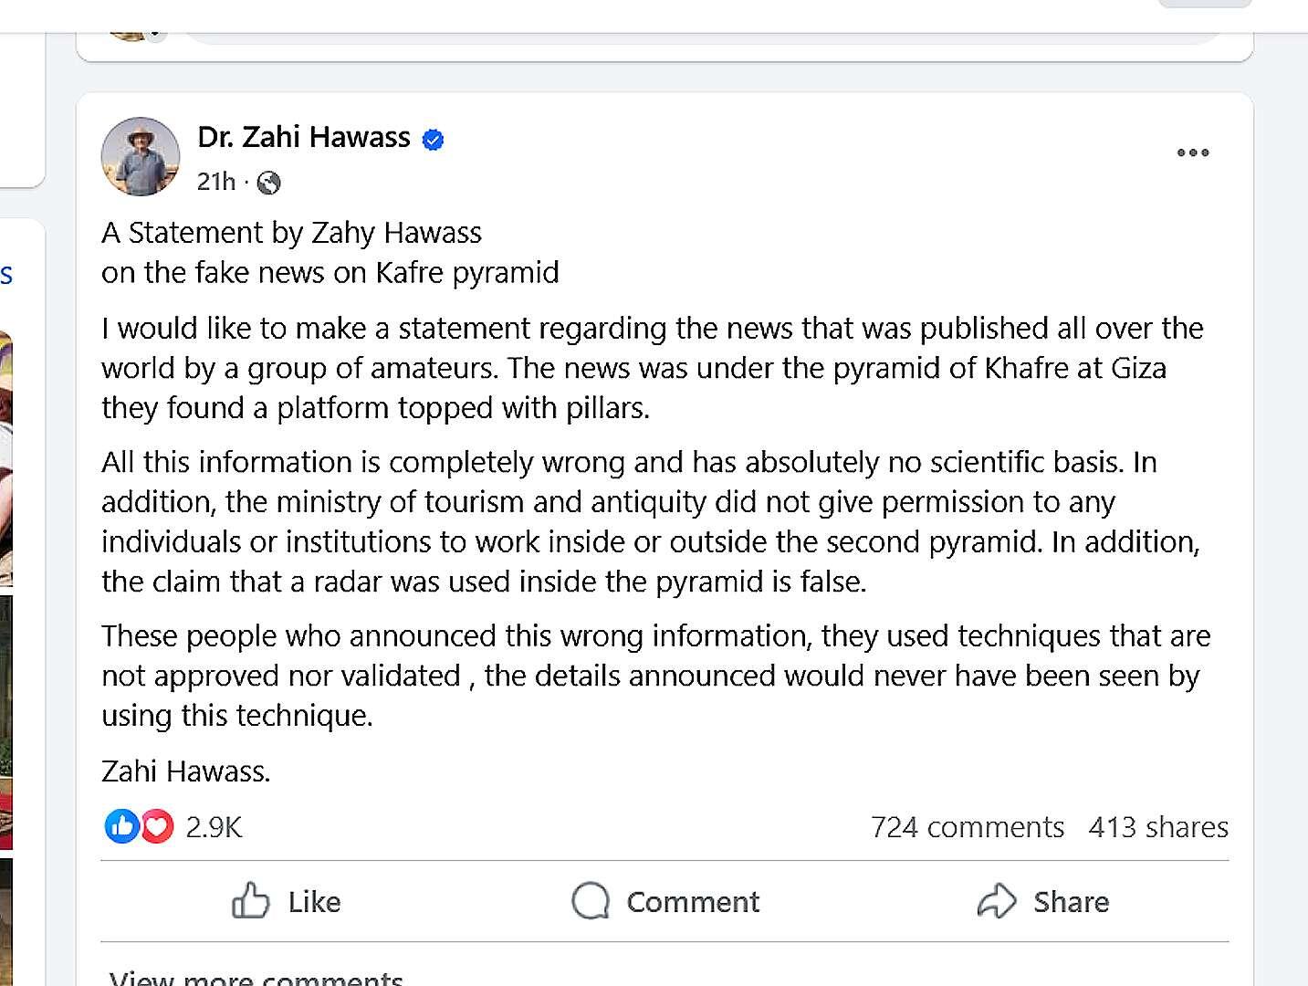The image size is (1308, 986).
Task: Click the Share button label
Action: [1071, 902]
